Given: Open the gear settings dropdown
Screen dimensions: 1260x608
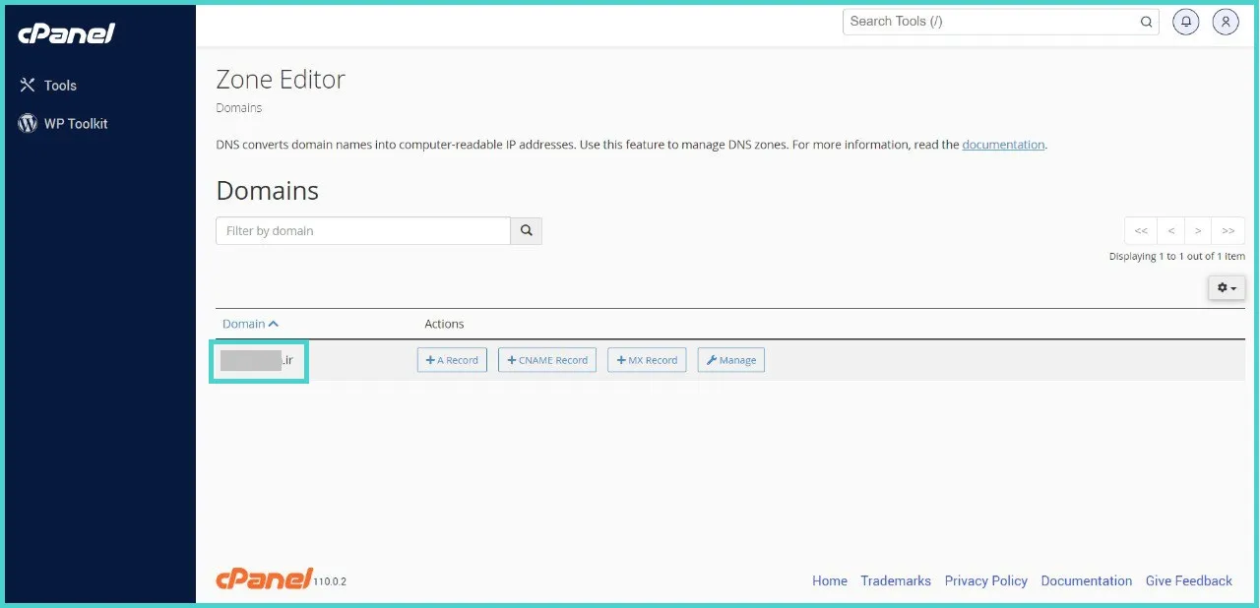Looking at the screenshot, I should coord(1227,288).
